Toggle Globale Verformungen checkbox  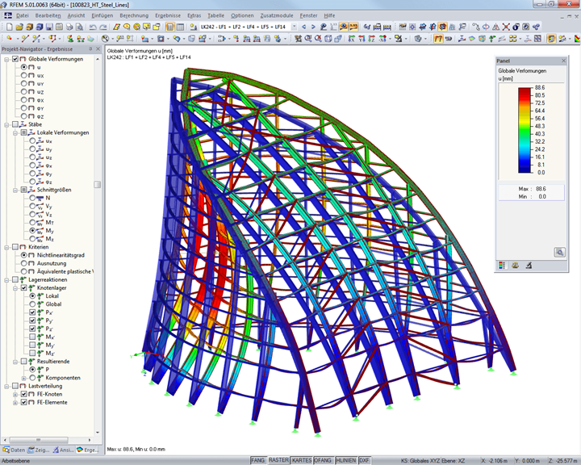click(x=15, y=59)
